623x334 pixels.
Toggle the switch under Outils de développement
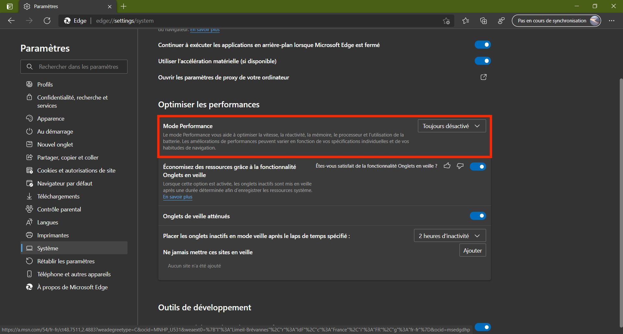(x=483, y=327)
